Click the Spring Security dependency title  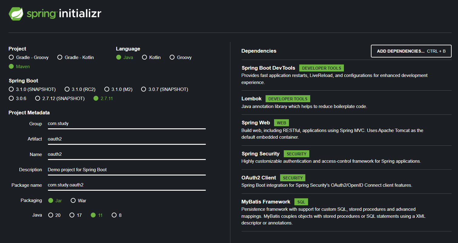261,154
